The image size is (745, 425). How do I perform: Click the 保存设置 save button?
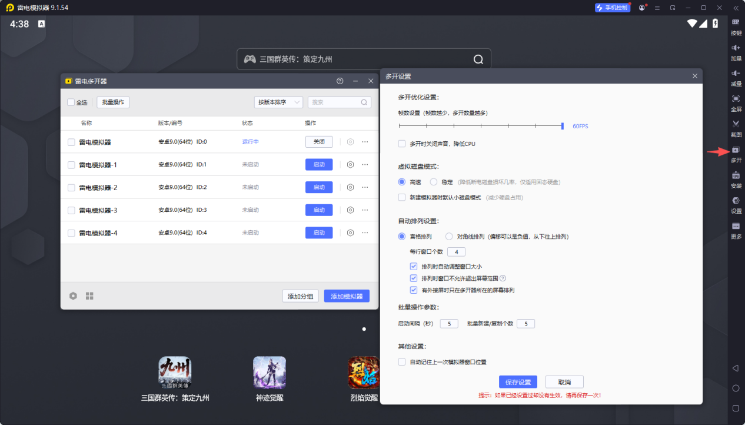coord(518,382)
